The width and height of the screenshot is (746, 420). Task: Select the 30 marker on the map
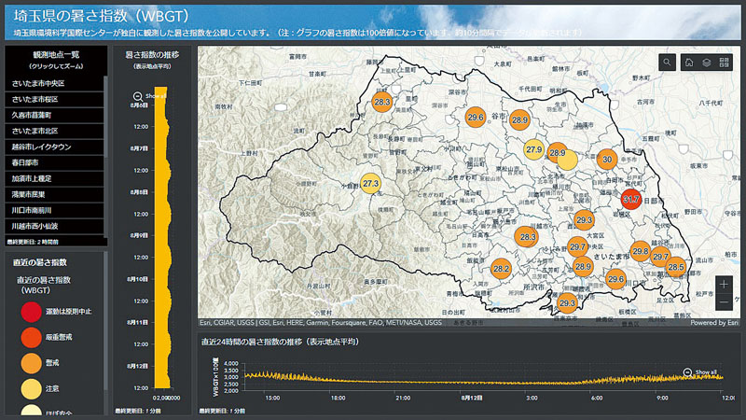point(607,160)
